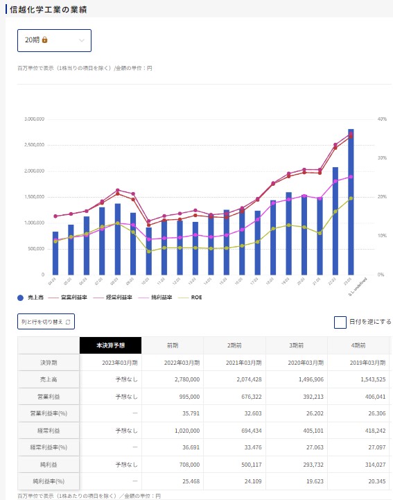The image size is (393, 500).
Task: Toggle the 営業利益率 legend line
Action: [x=67, y=298]
